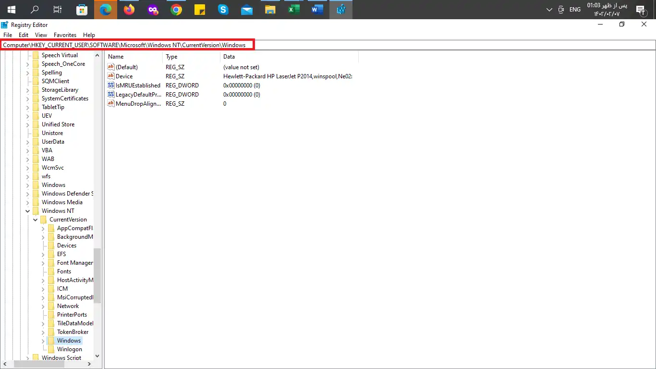656x369 pixels.
Task: Expand the Font Manager key arrow
Action: 43,263
